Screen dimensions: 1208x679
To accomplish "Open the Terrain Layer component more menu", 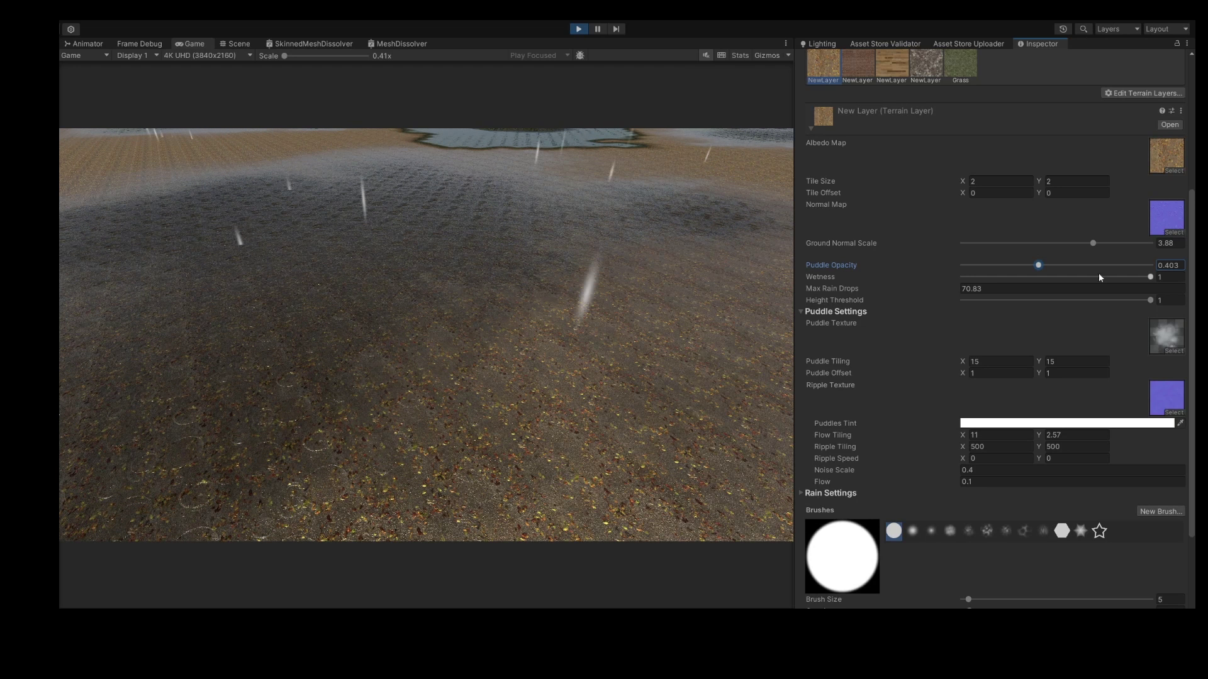I will (x=1181, y=111).
